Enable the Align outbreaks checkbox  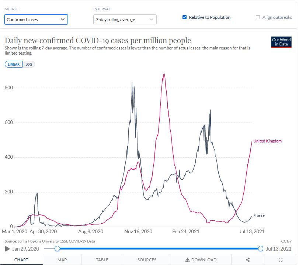258,17
